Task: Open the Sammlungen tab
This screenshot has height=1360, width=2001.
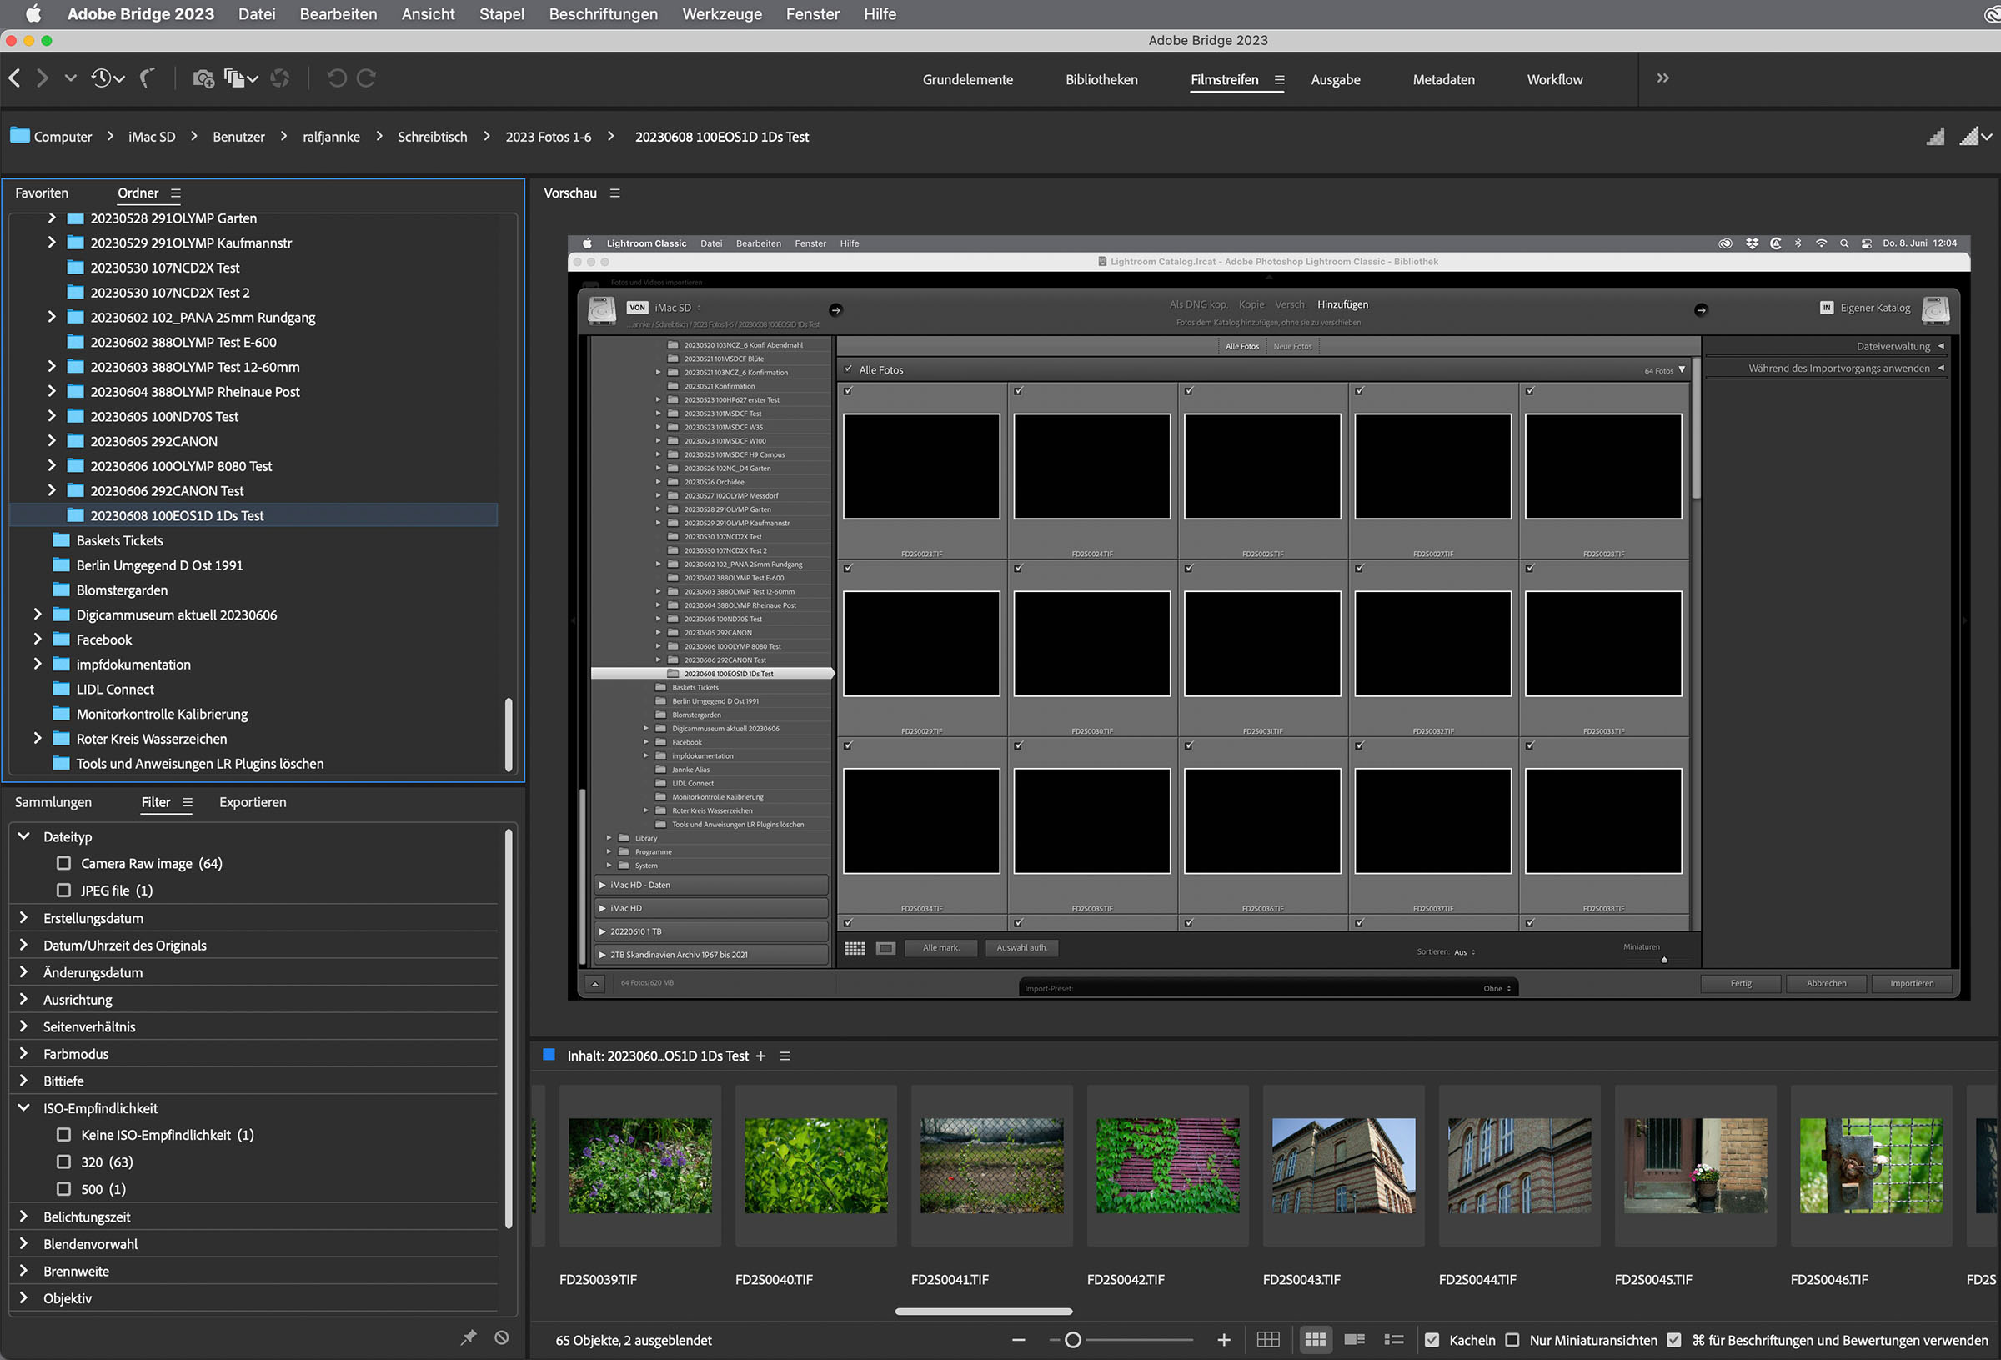Action: (53, 802)
